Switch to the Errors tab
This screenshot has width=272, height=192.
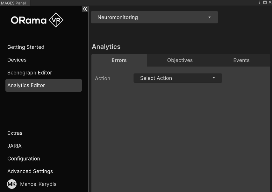[x=119, y=60]
